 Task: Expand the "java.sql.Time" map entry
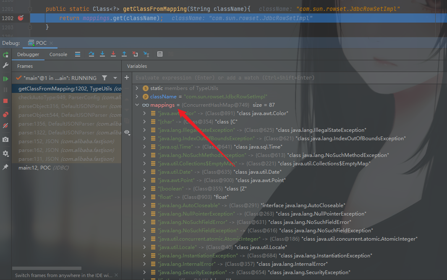(x=144, y=146)
